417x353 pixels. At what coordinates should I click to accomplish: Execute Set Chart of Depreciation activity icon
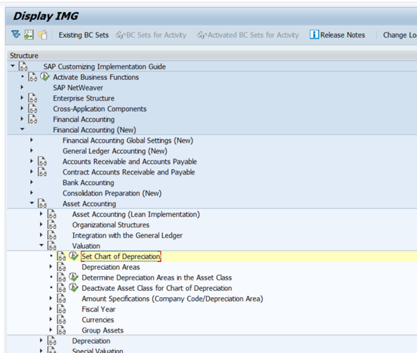pos(73,256)
